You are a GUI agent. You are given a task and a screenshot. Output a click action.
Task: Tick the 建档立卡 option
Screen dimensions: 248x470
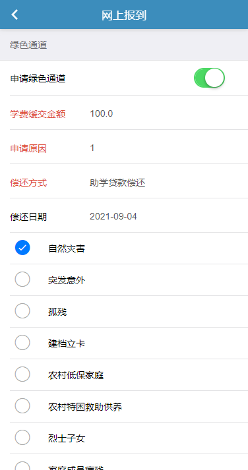point(22,343)
